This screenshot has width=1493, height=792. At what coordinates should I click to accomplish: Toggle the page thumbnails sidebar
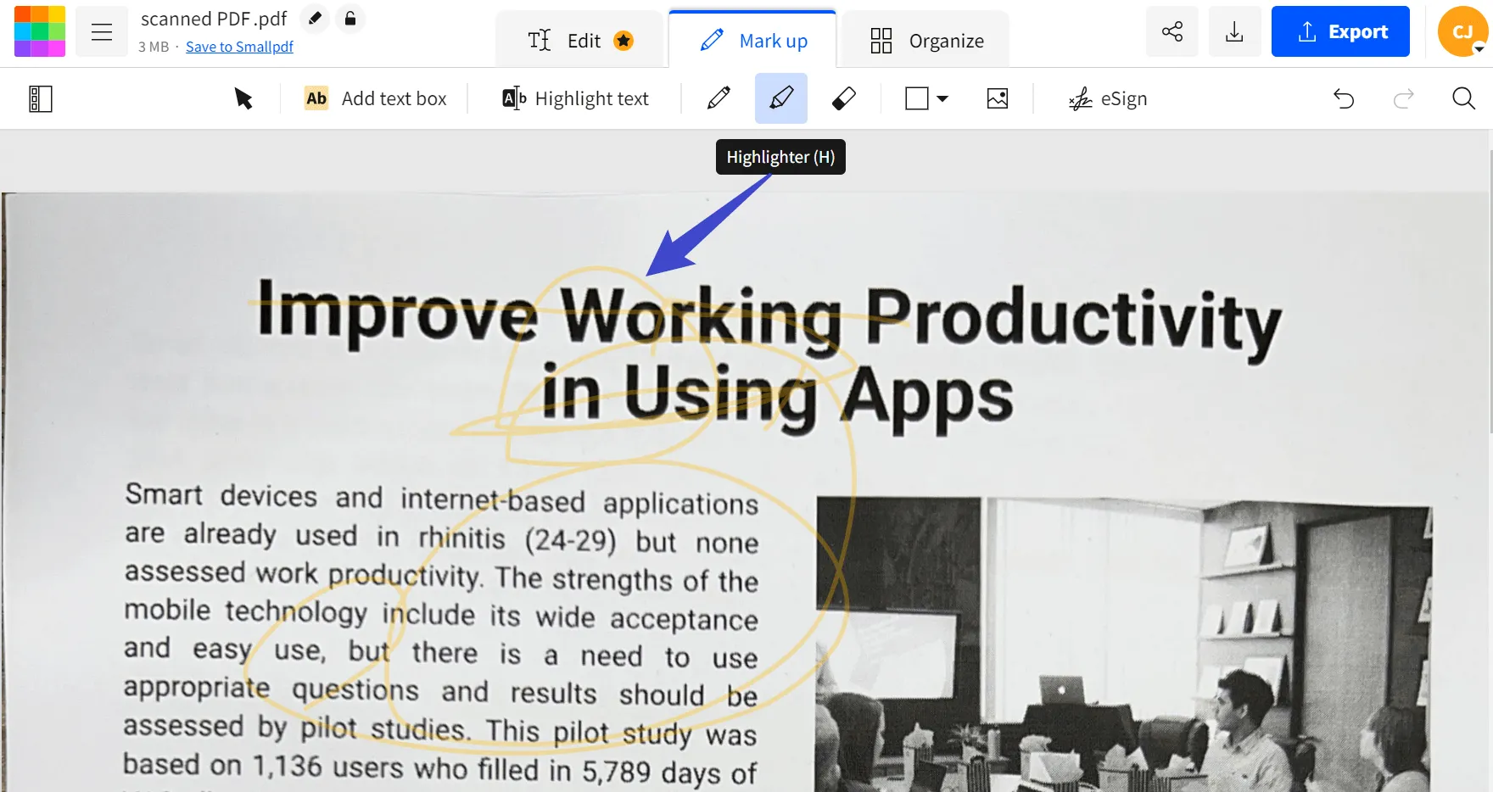click(x=41, y=98)
